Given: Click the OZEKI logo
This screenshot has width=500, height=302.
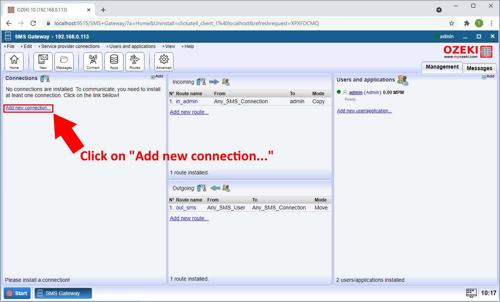Looking at the screenshot, I should [x=468, y=52].
